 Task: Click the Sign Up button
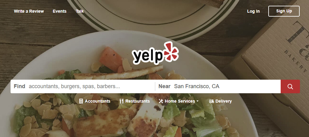[284, 11]
